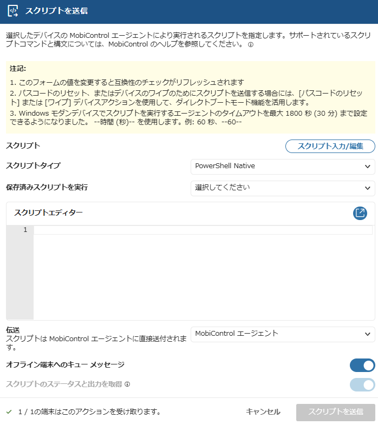Toggle オフライン端末へのキュー メッセージ switch
The height and width of the screenshot is (425, 378).
[362, 366]
